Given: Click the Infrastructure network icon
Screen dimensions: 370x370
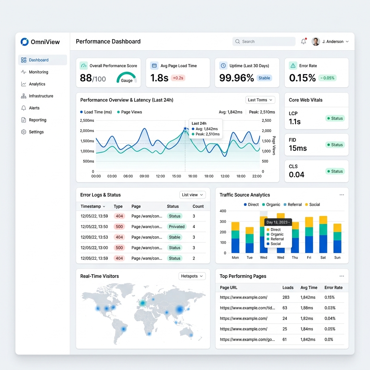Looking at the screenshot, I should pos(23,96).
